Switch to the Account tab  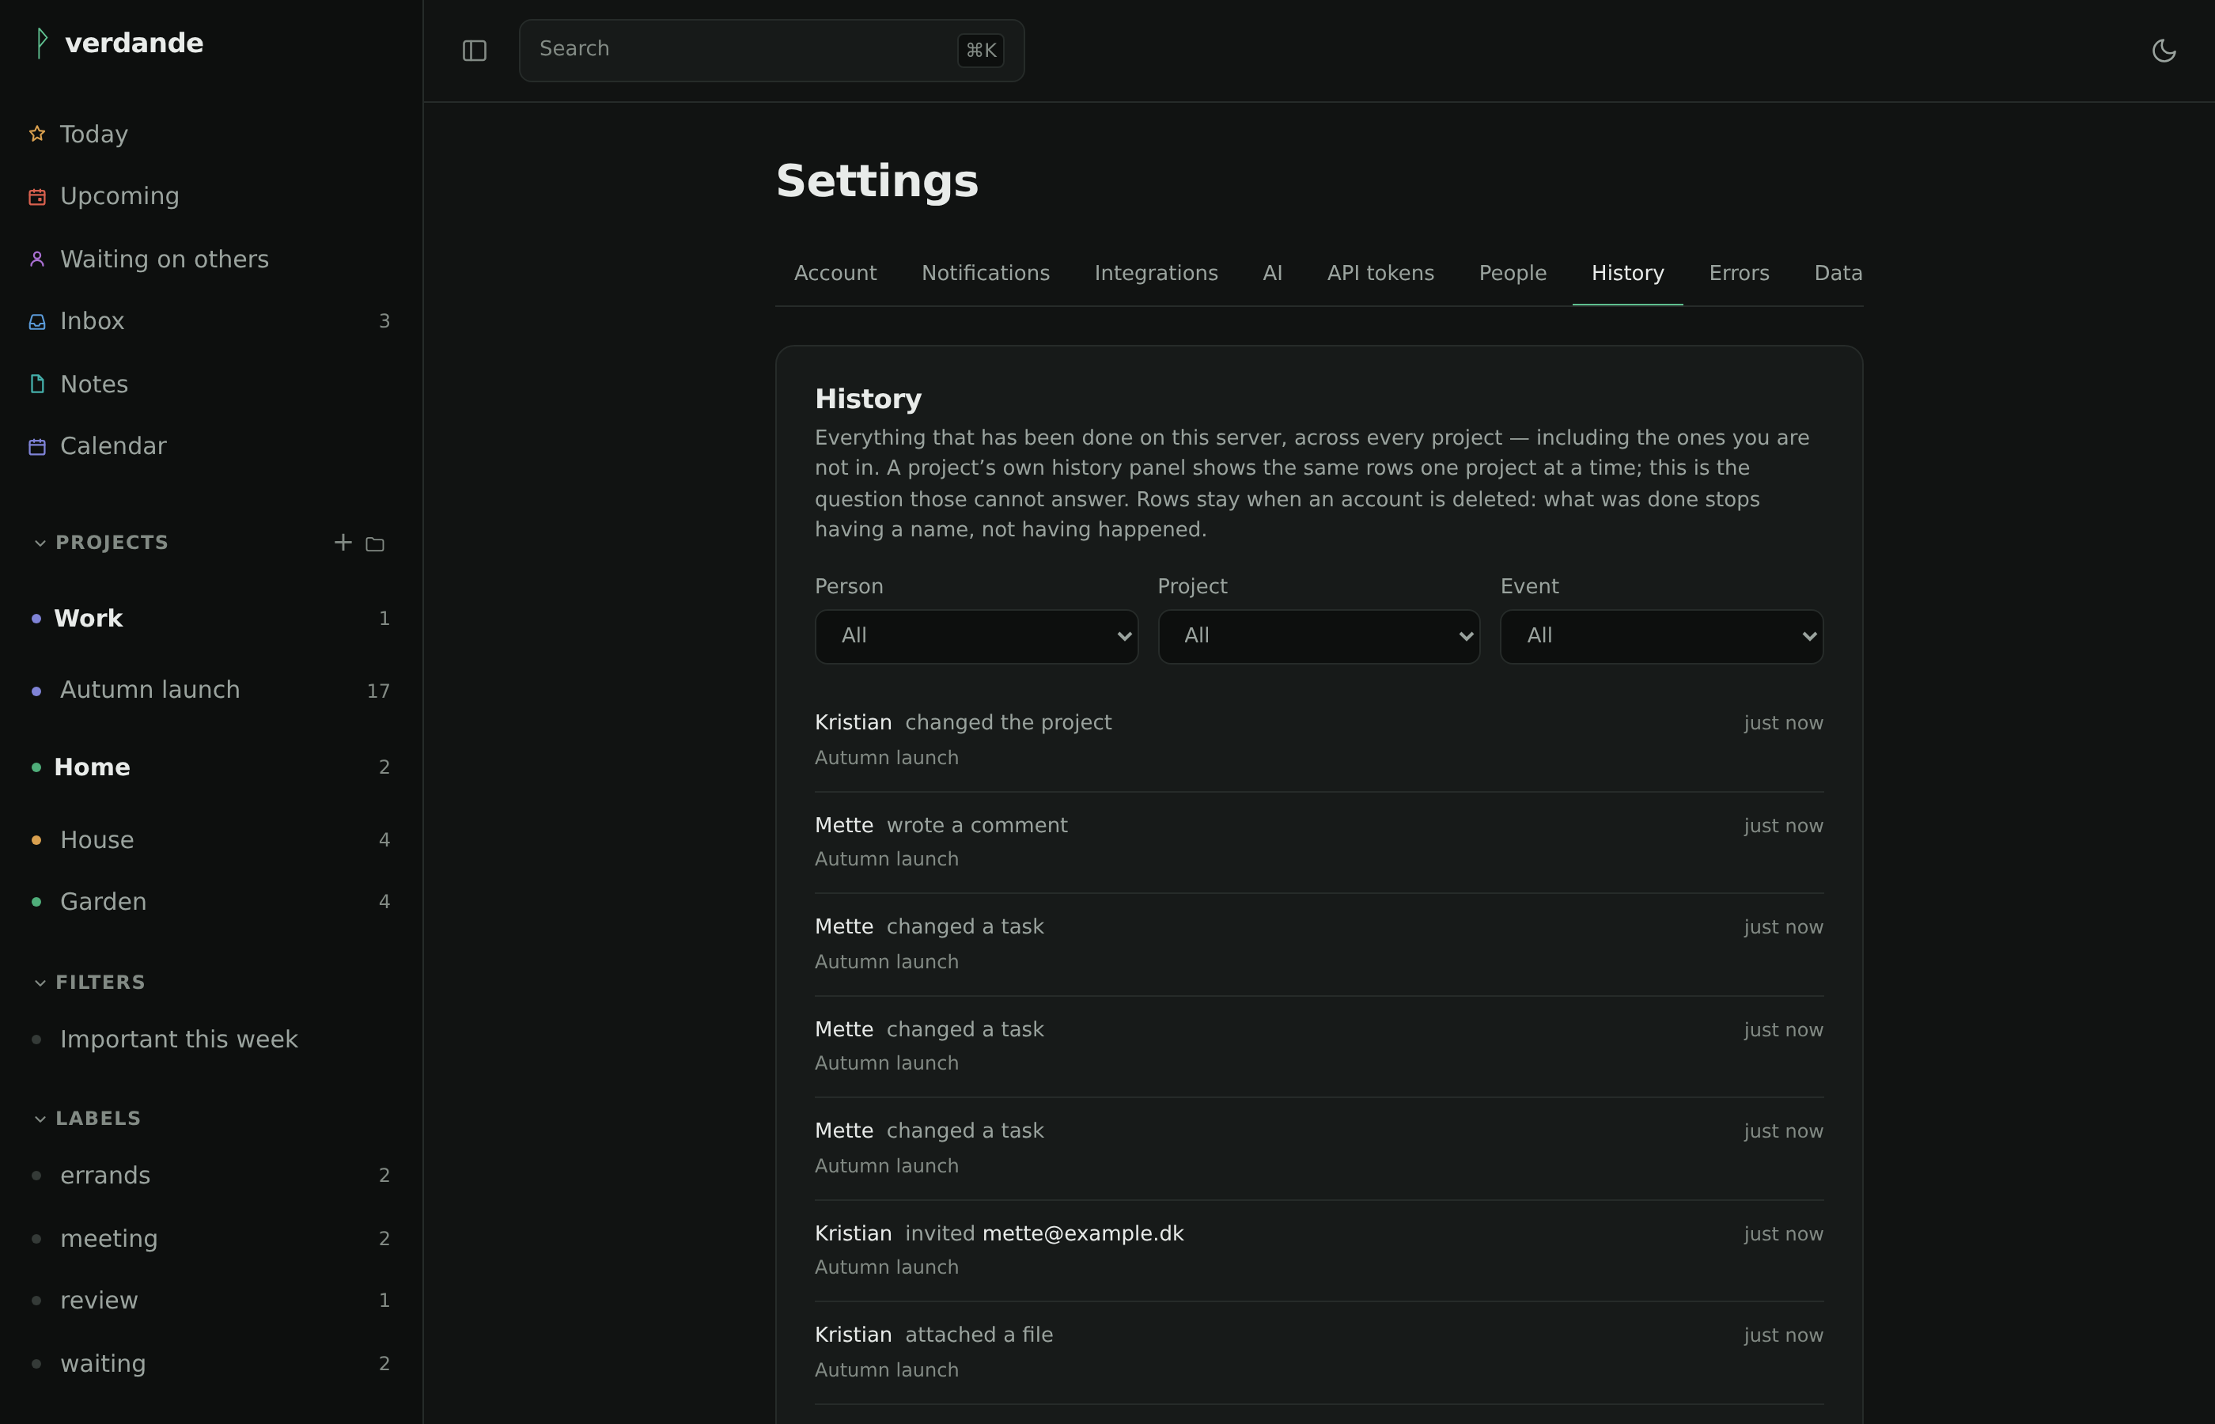click(835, 274)
